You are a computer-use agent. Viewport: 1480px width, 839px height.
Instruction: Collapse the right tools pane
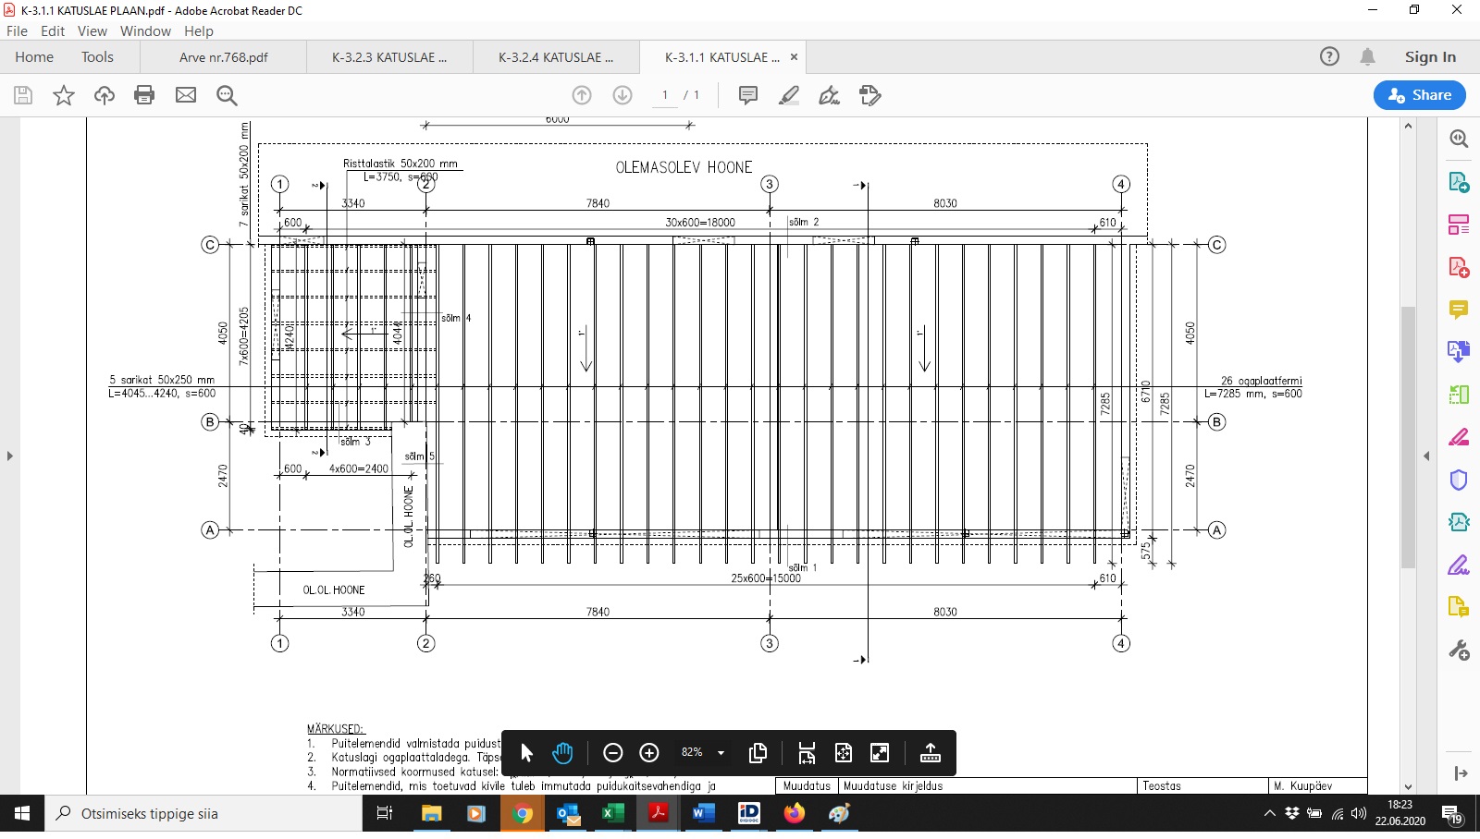point(1426,456)
